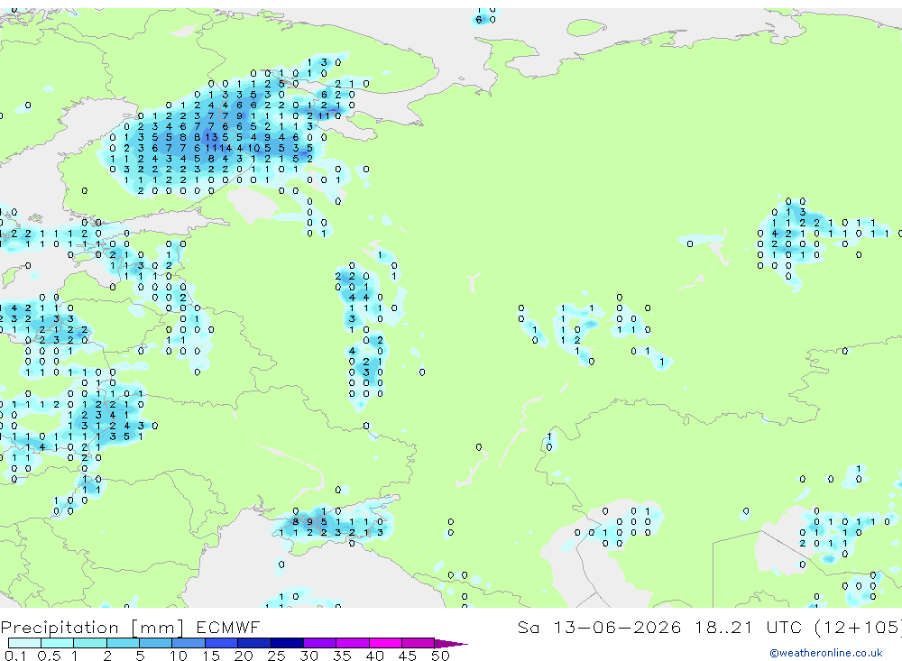Click the '50' legend scale label
902x661 pixels.
[x=440, y=656]
